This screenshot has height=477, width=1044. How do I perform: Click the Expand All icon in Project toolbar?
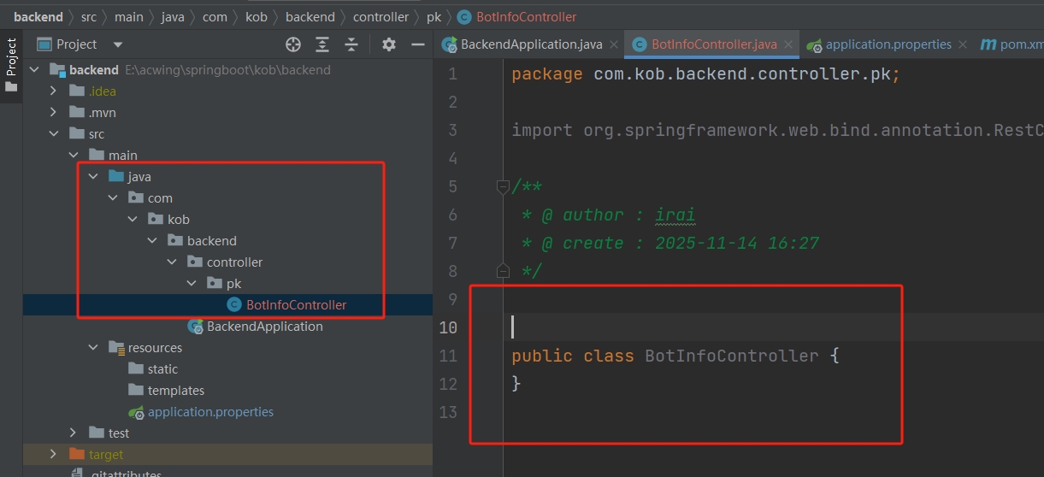(322, 44)
